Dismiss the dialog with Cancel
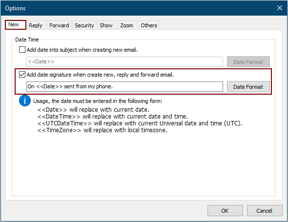The width and height of the screenshot is (288, 222). [x=265, y=211]
